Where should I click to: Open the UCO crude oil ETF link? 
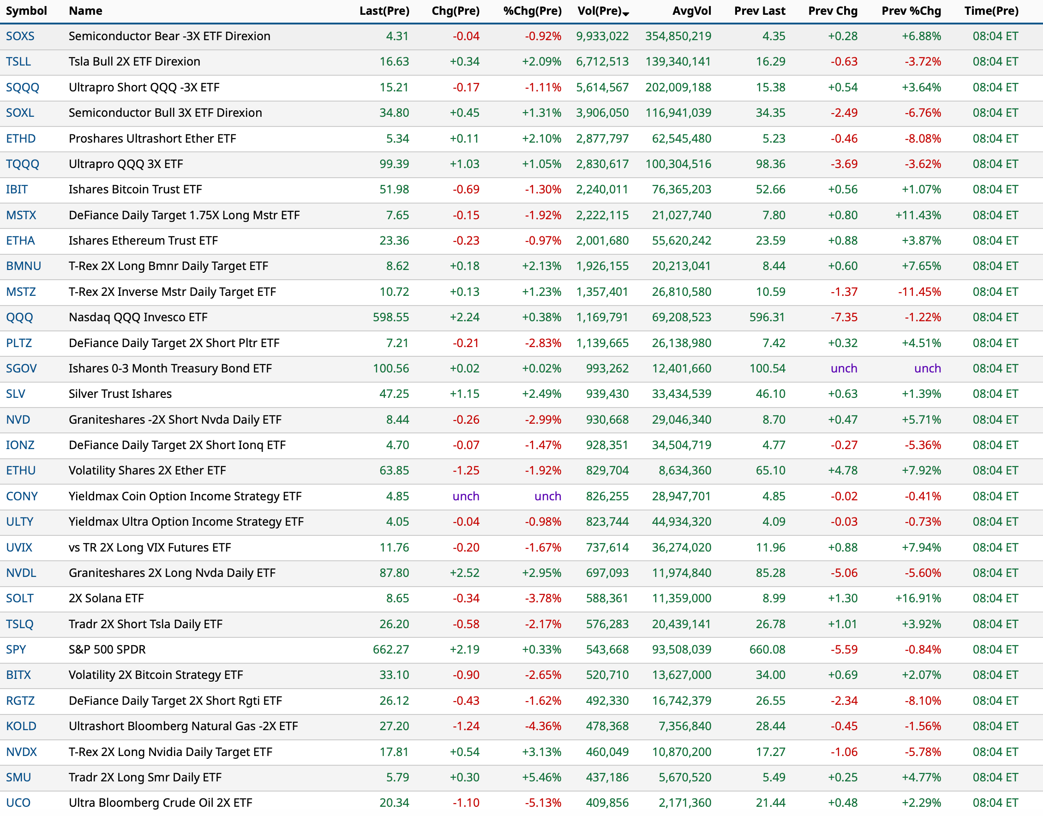click(x=18, y=803)
